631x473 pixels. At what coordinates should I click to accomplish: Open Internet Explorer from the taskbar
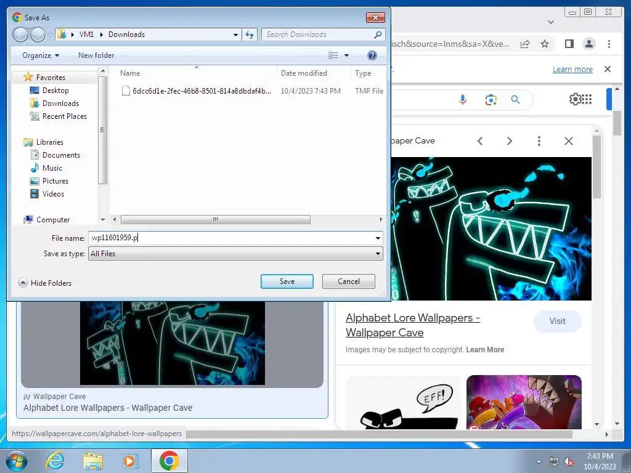point(55,461)
